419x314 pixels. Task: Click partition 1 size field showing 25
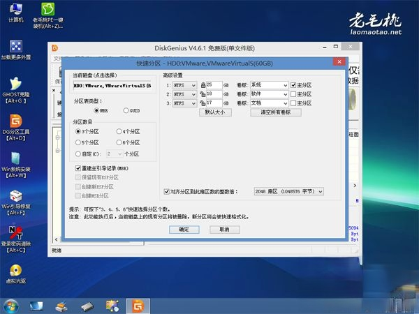pos(214,85)
